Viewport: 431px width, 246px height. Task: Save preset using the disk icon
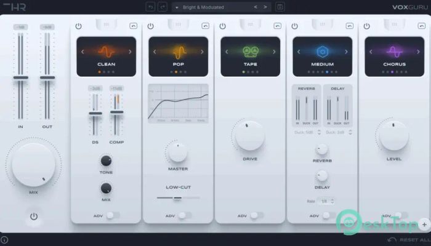click(x=280, y=7)
